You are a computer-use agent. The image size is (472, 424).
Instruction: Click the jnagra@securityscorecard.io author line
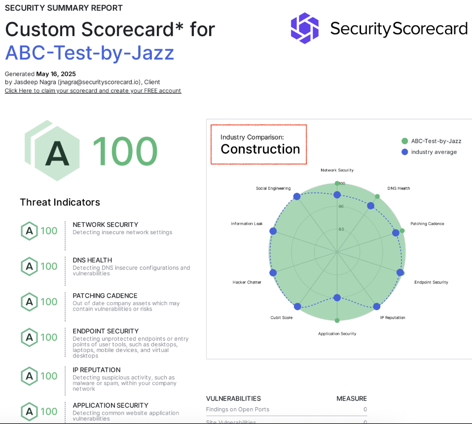click(82, 82)
